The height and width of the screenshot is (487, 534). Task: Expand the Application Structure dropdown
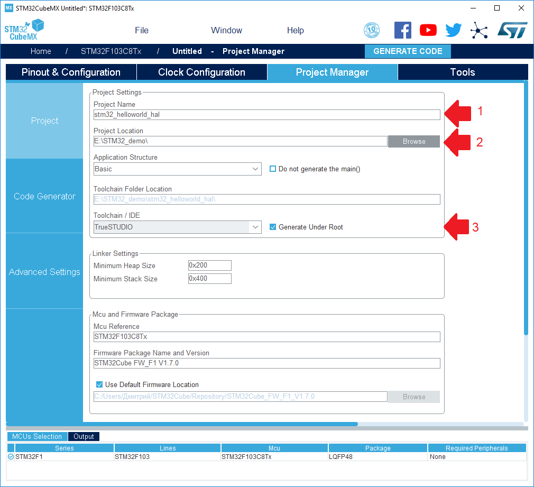(x=255, y=169)
